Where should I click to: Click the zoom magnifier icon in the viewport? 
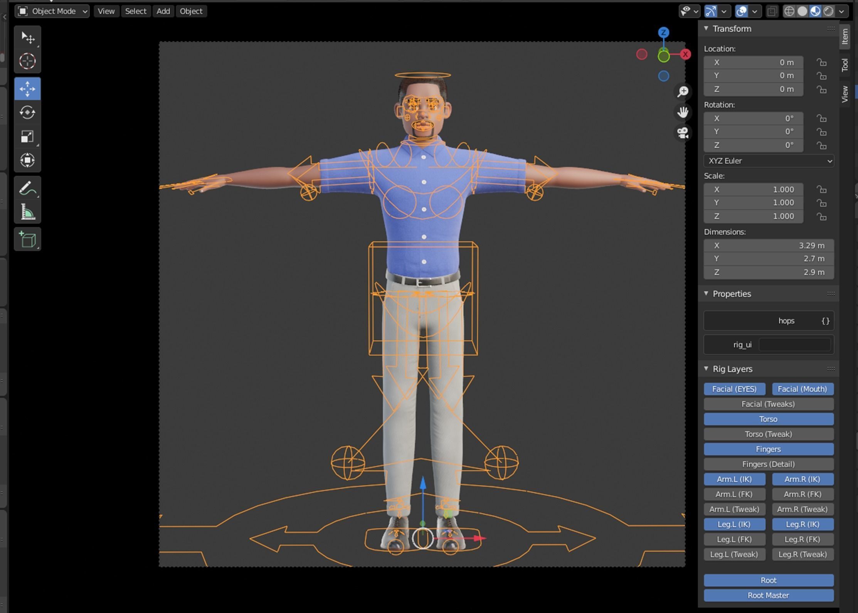click(x=683, y=91)
